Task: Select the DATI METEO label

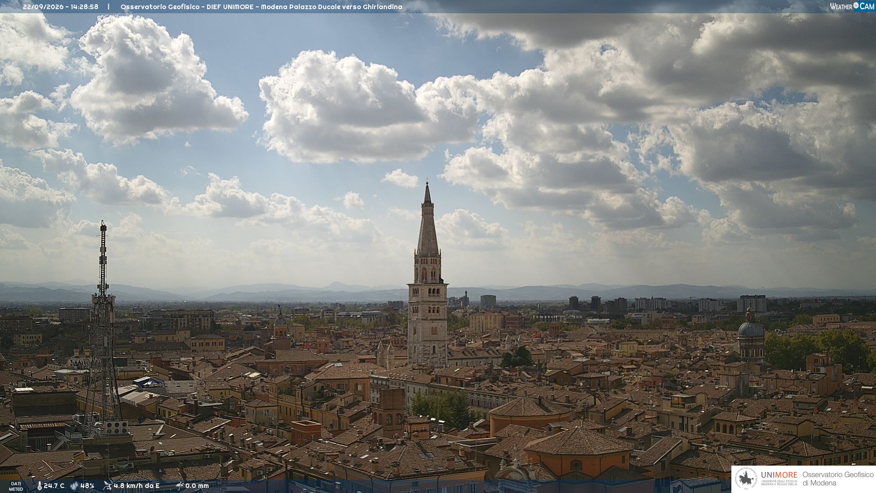Action: click(x=16, y=486)
